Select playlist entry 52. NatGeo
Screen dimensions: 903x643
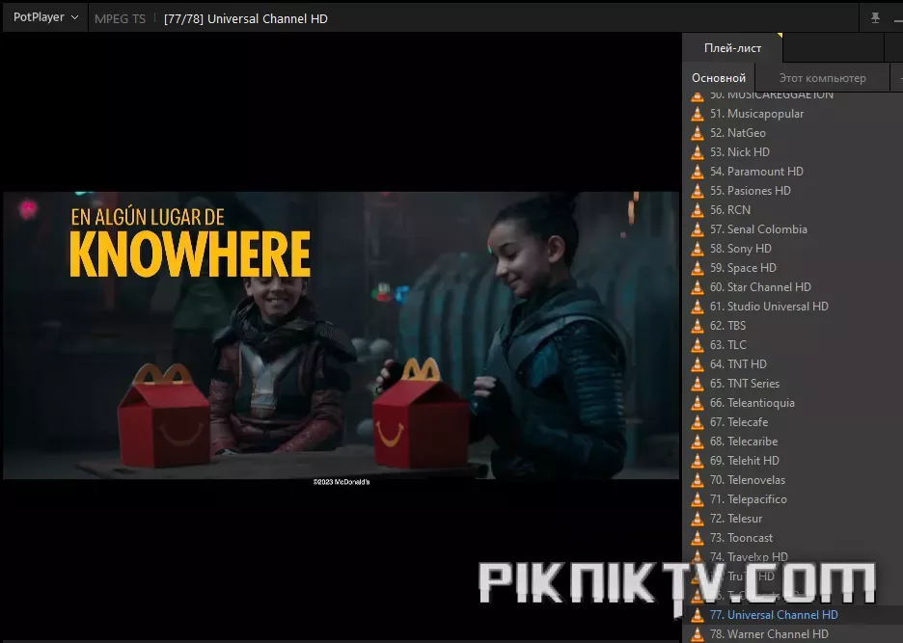tap(792, 133)
